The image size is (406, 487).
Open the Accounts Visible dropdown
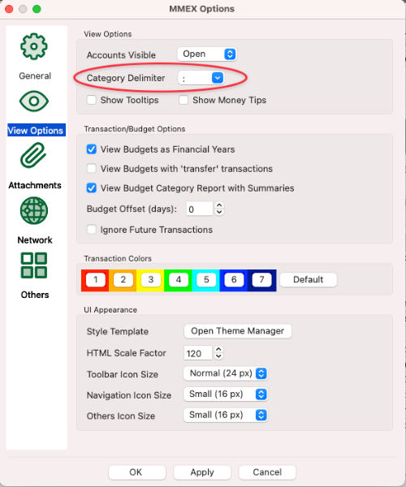click(x=207, y=54)
